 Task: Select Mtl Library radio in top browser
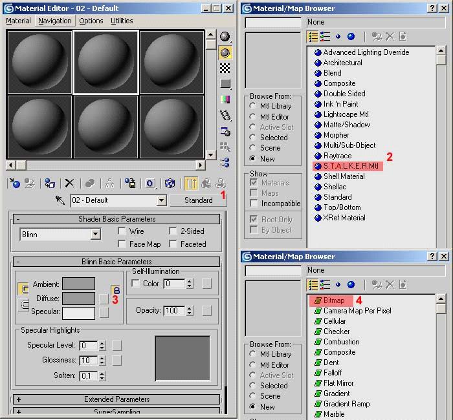point(253,106)
